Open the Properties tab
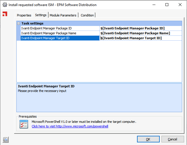The height and width of the screenshot is (145, 187). pyautogui.click(x=24, y=15)
